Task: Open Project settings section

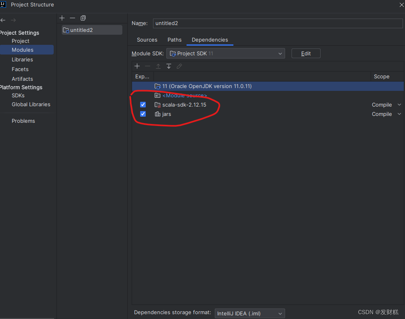Action: coord(21,41)
